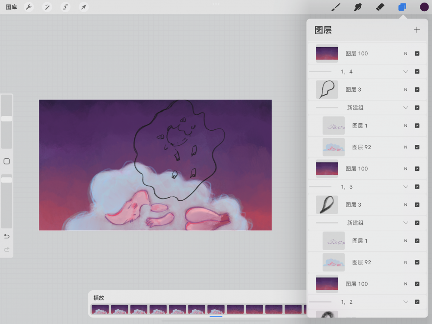
Task: Open the Adjustments magic wand menu
Action: click(47, 7)
